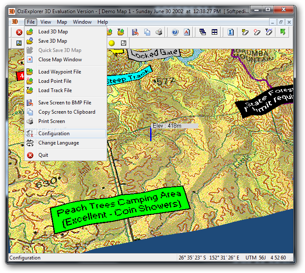The width and height of the screenshot is (305, 273).
Task: Choose Load Track File menu entry
Action: [x=66, y=90]
